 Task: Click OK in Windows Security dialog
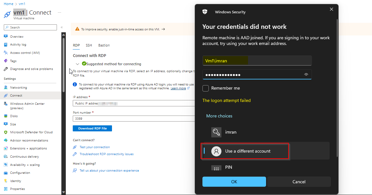234,182
